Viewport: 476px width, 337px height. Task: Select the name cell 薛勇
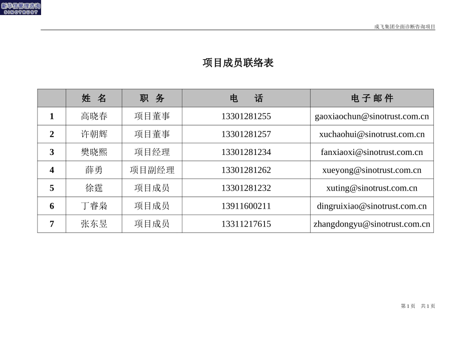[x=94, y=170]
